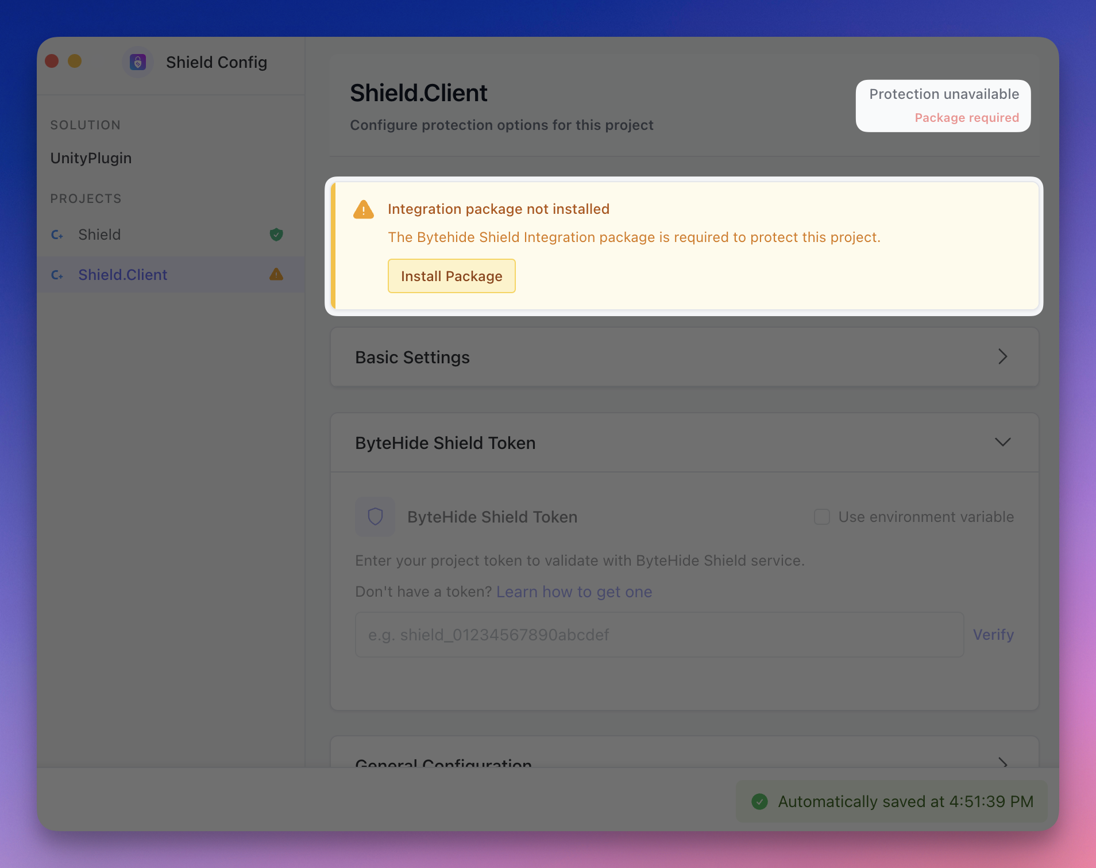Open the Learn how to get one link
The height and width of the screenshot is (868, 1096).
coord(574,592)
